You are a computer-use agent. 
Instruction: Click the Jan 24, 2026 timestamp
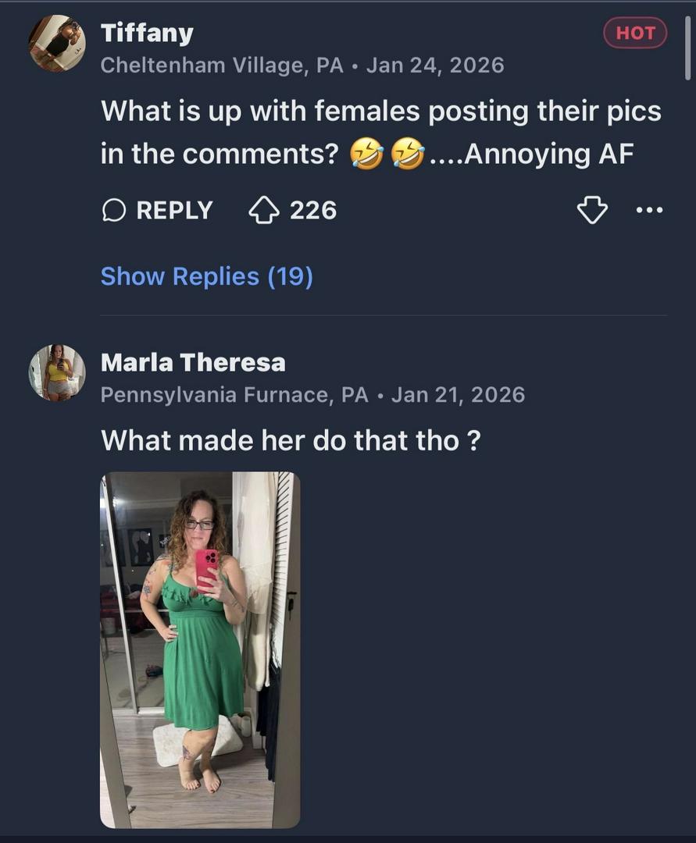tap(435, 65)
